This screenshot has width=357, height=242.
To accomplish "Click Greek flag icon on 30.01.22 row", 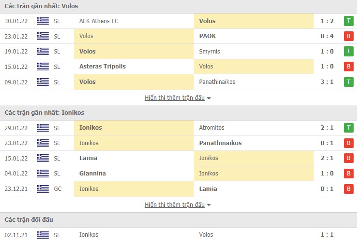I will click(43, 21).
